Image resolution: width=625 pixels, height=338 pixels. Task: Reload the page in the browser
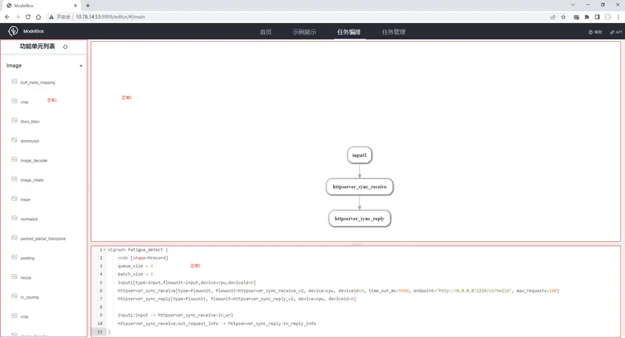point(28,17)
